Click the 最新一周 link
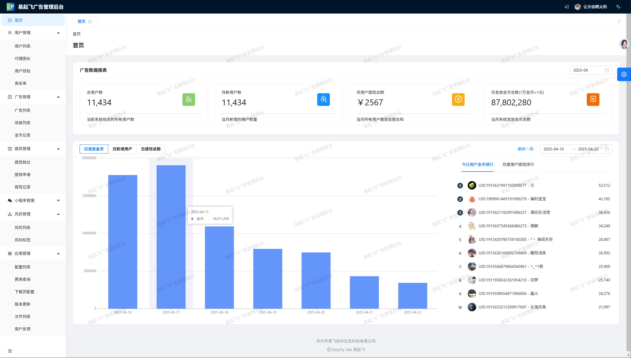 (x=525, y=149)
